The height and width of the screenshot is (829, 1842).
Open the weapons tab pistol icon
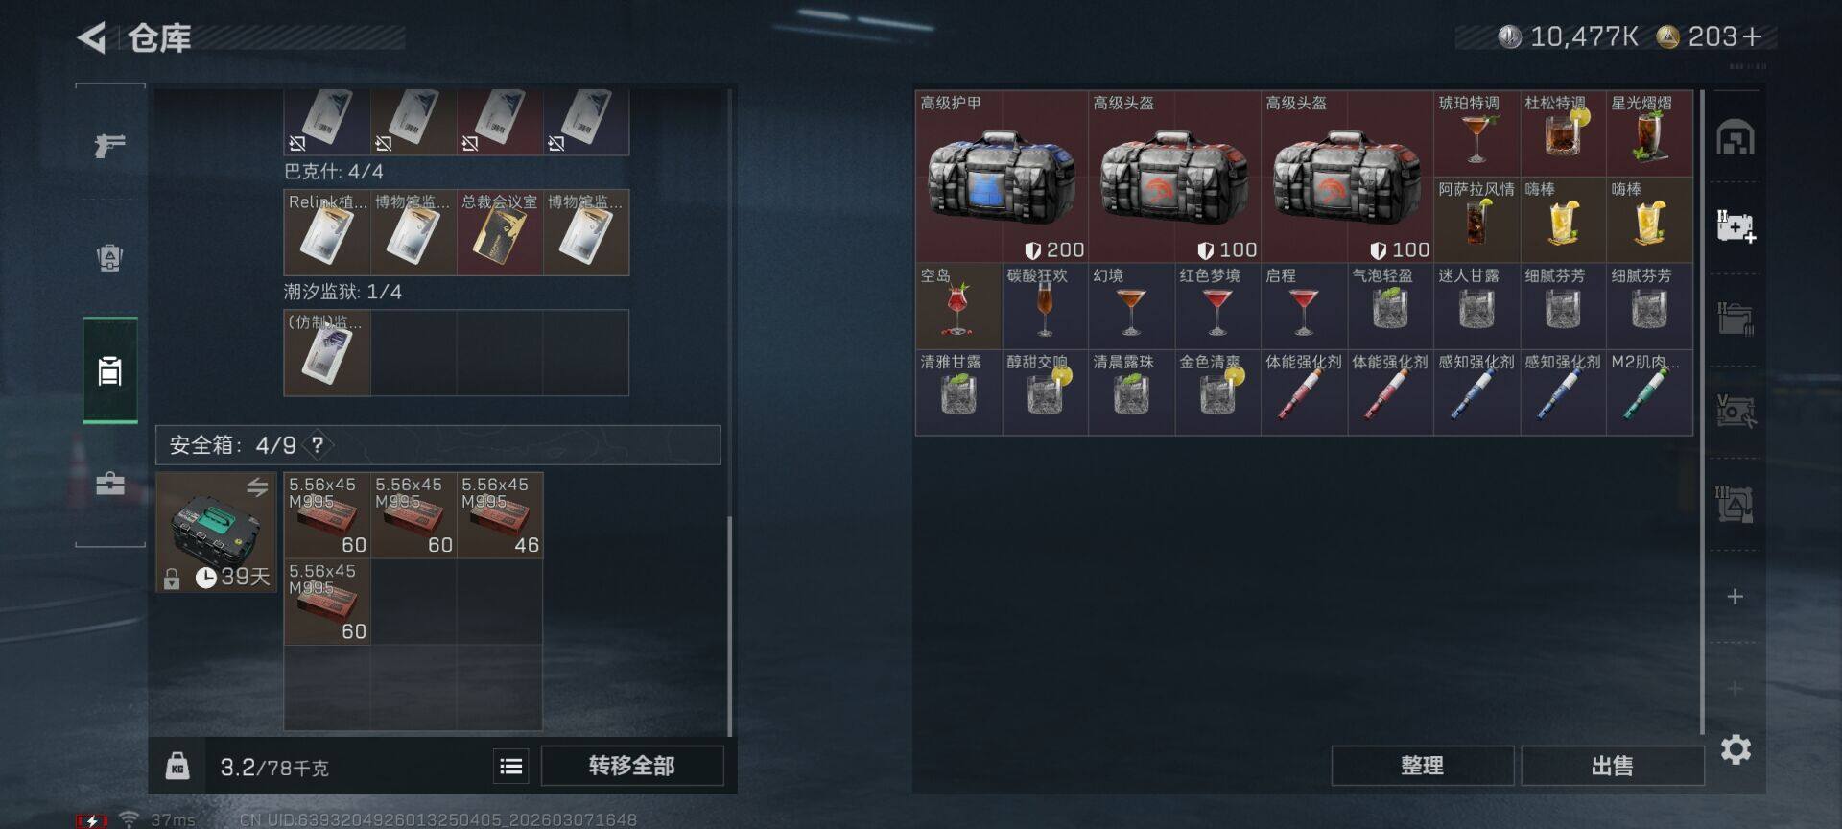[110, 146]
